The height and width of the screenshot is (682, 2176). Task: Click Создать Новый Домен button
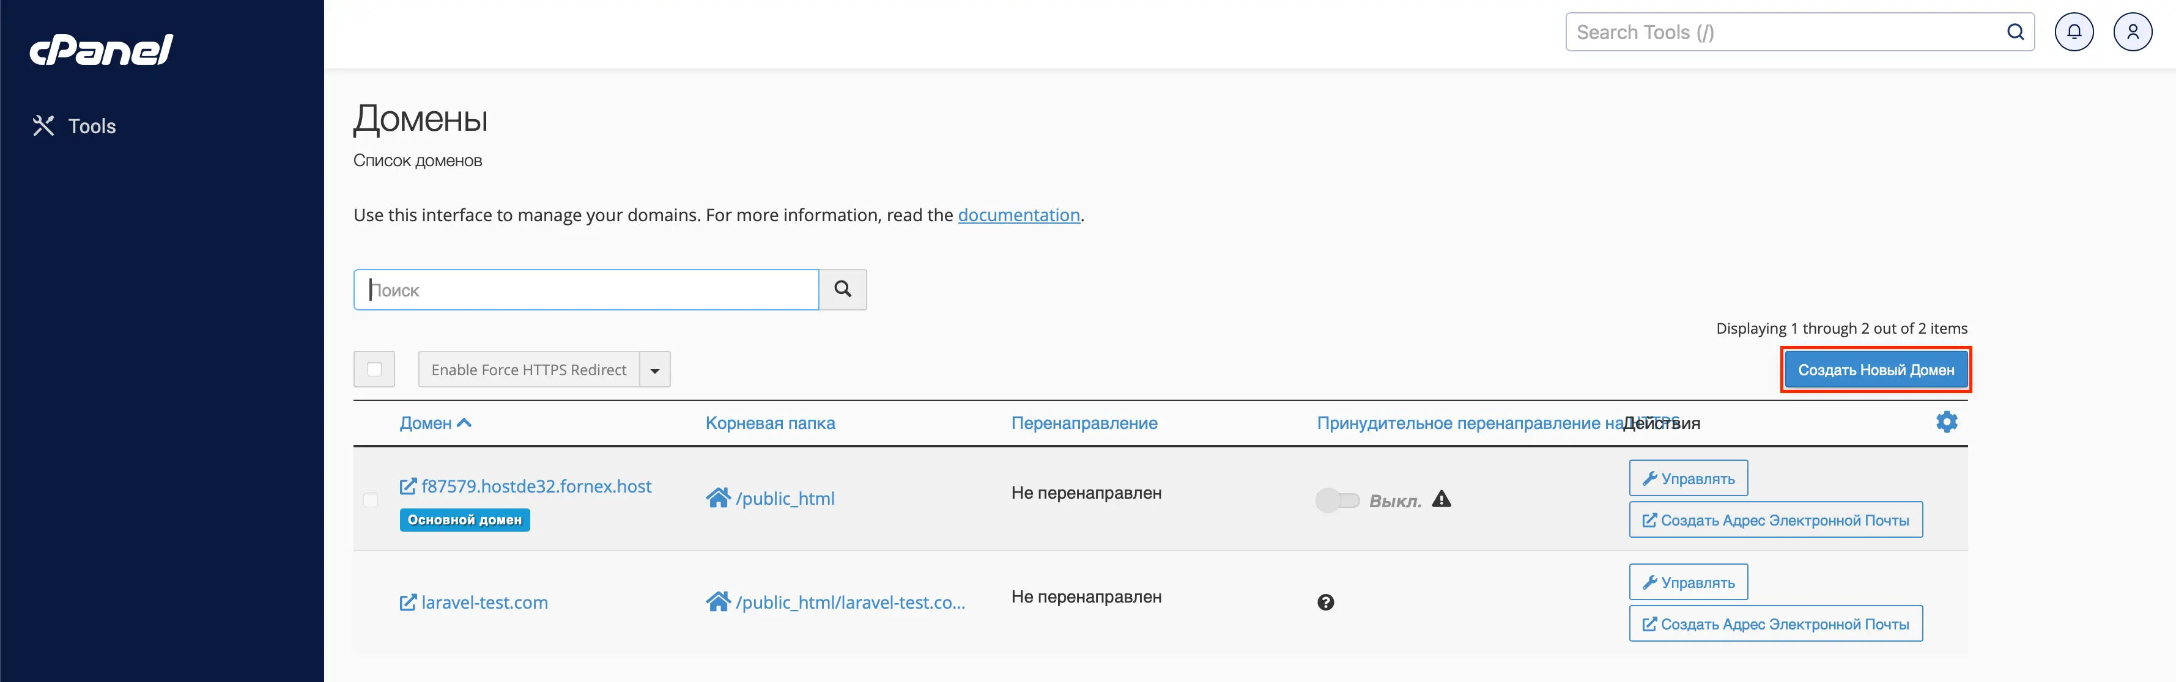(x=1876, y=370)
